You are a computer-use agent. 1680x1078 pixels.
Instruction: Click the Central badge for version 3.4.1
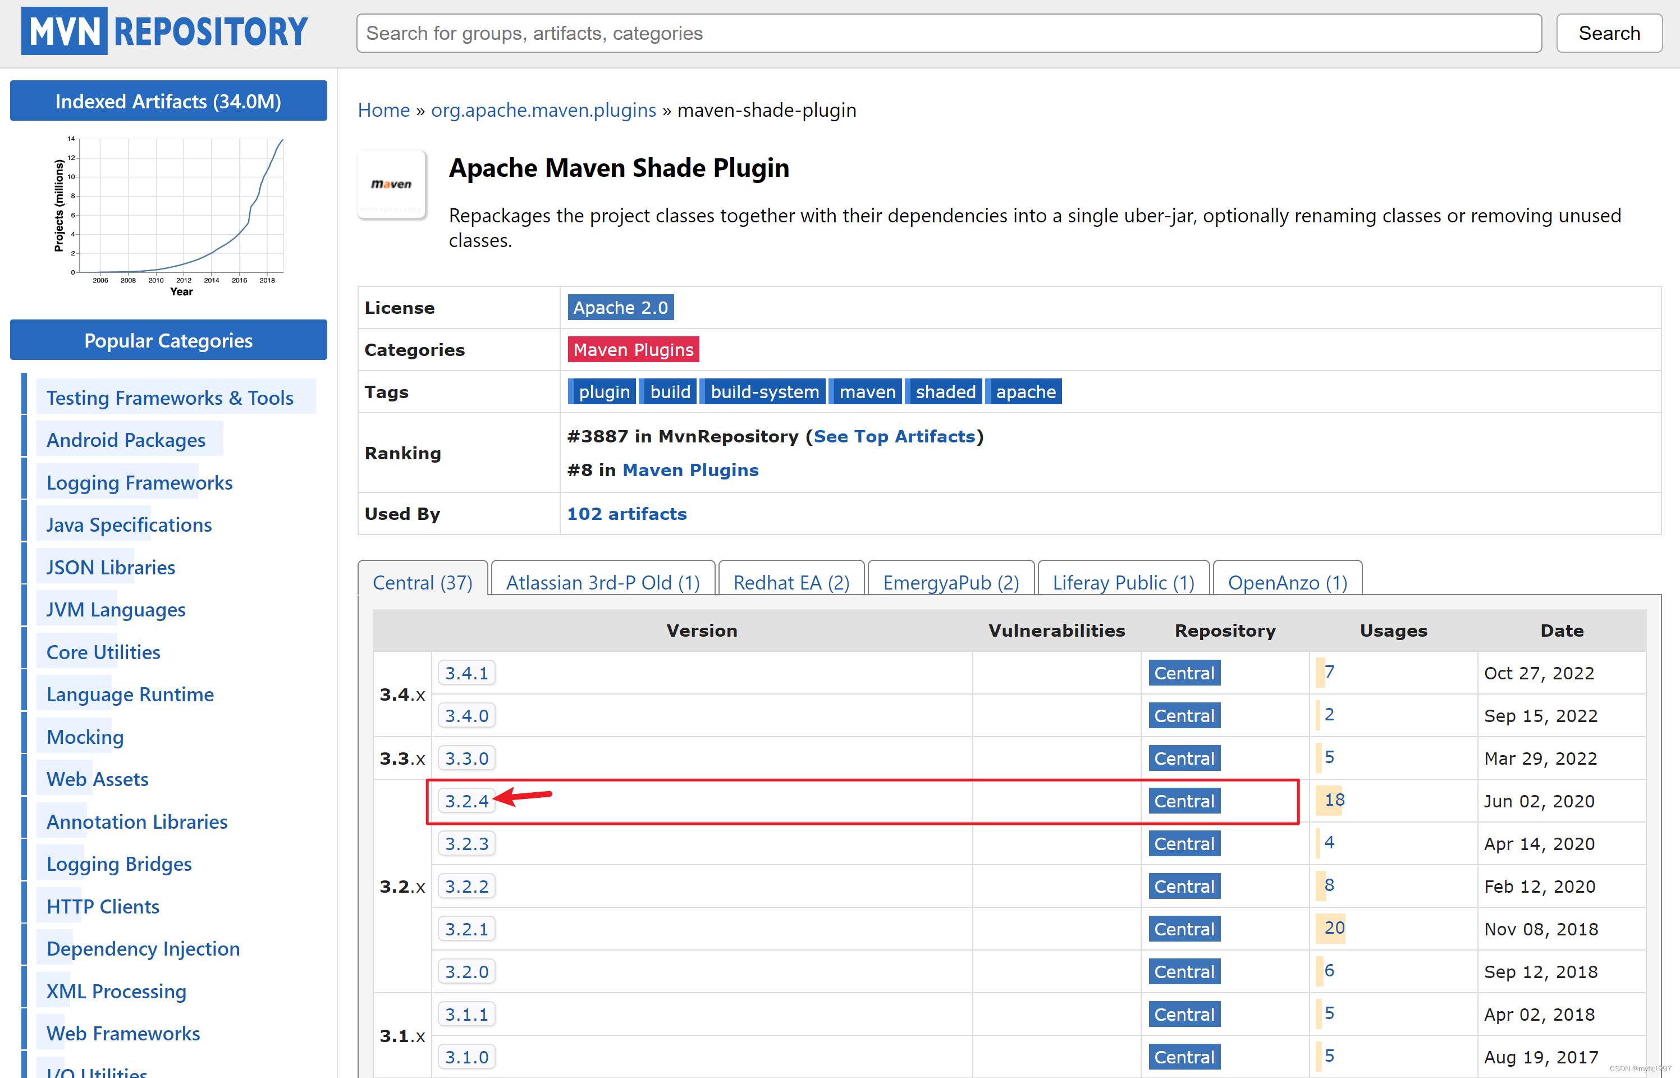click(1183, 673)
